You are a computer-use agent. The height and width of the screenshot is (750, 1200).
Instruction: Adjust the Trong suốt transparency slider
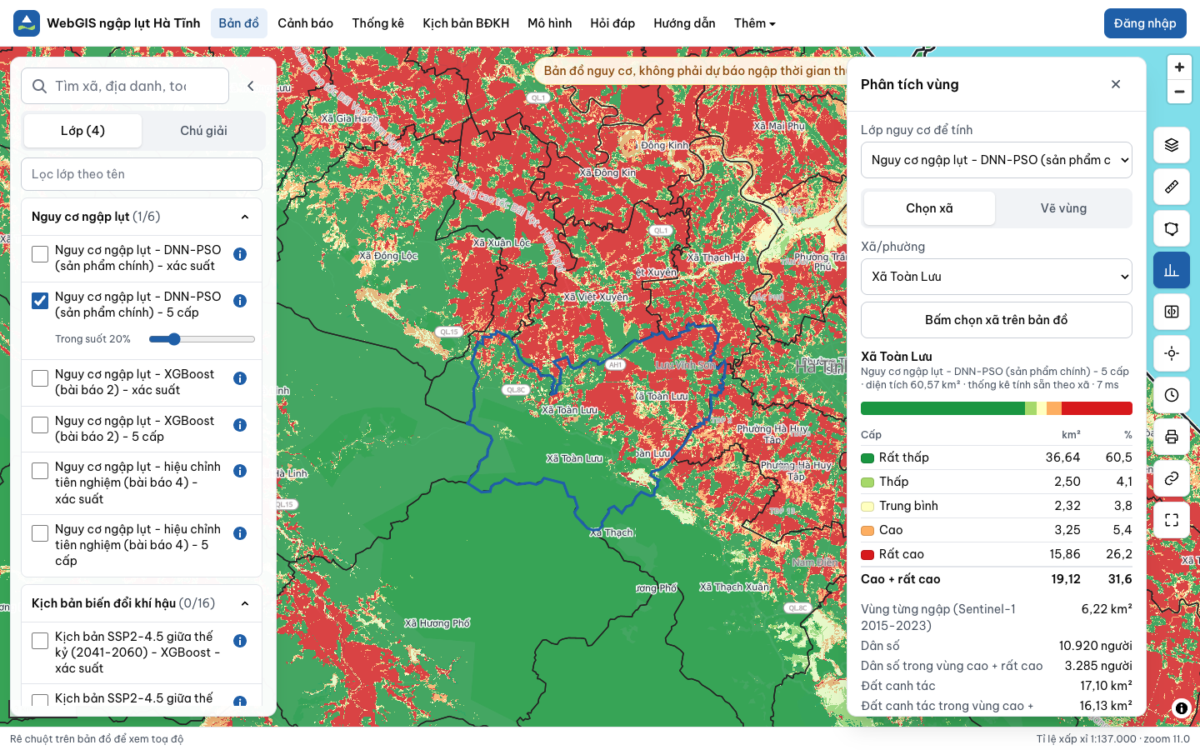click(202, 339)
